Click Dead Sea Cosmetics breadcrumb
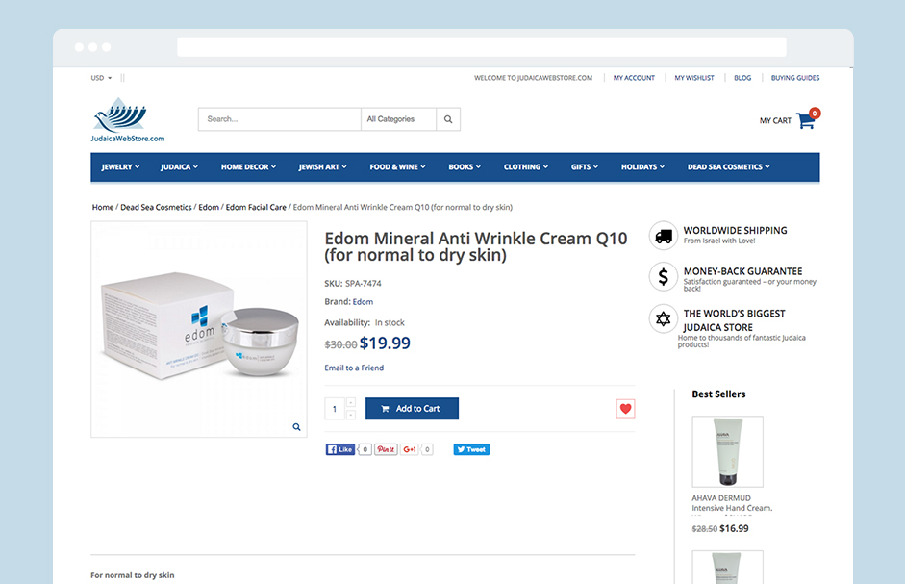This screenshot has width=905, height=584. click(156, 207)
